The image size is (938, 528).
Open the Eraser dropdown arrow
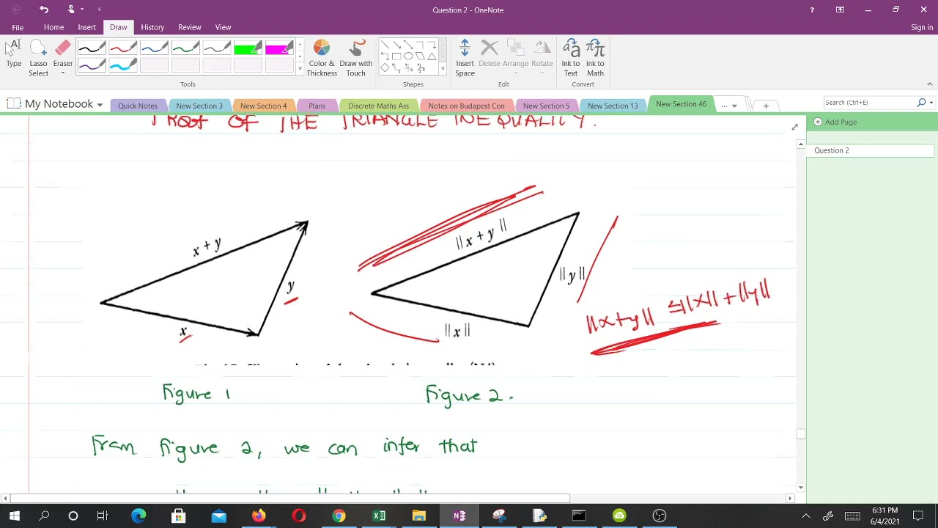point(62,73)
